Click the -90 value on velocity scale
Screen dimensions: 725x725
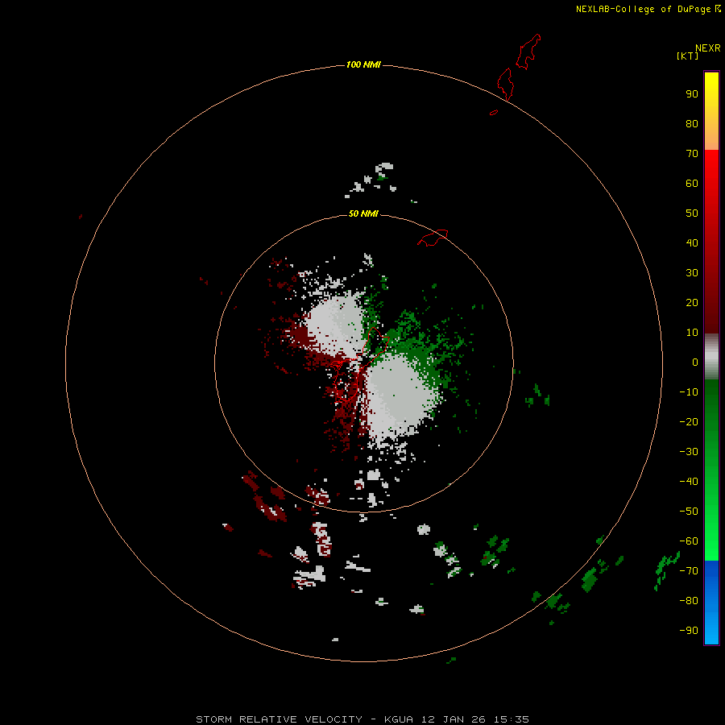point(689,631)
